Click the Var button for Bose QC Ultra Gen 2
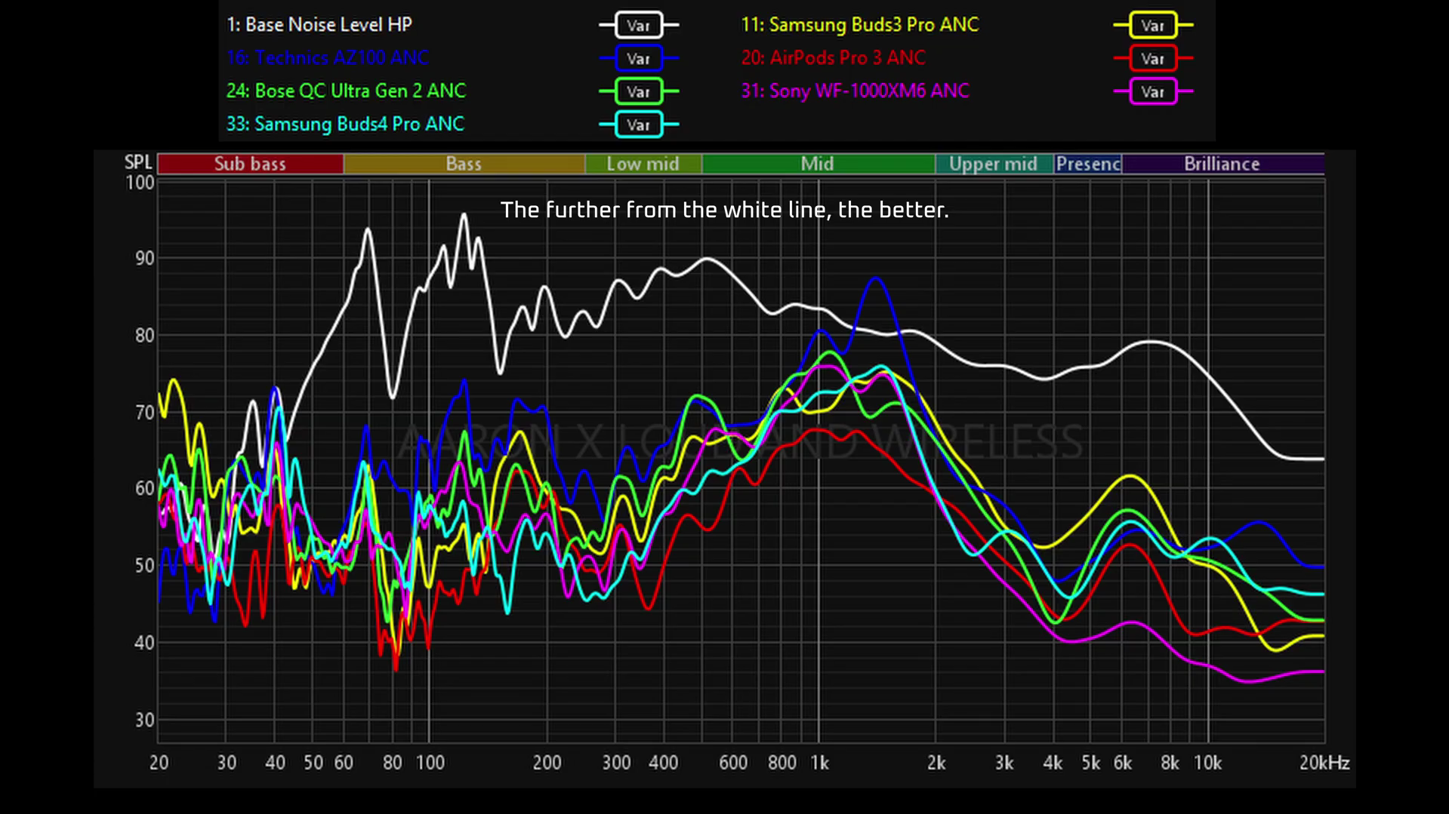The height and width of the screenshot is (814, 1449). 639,91
